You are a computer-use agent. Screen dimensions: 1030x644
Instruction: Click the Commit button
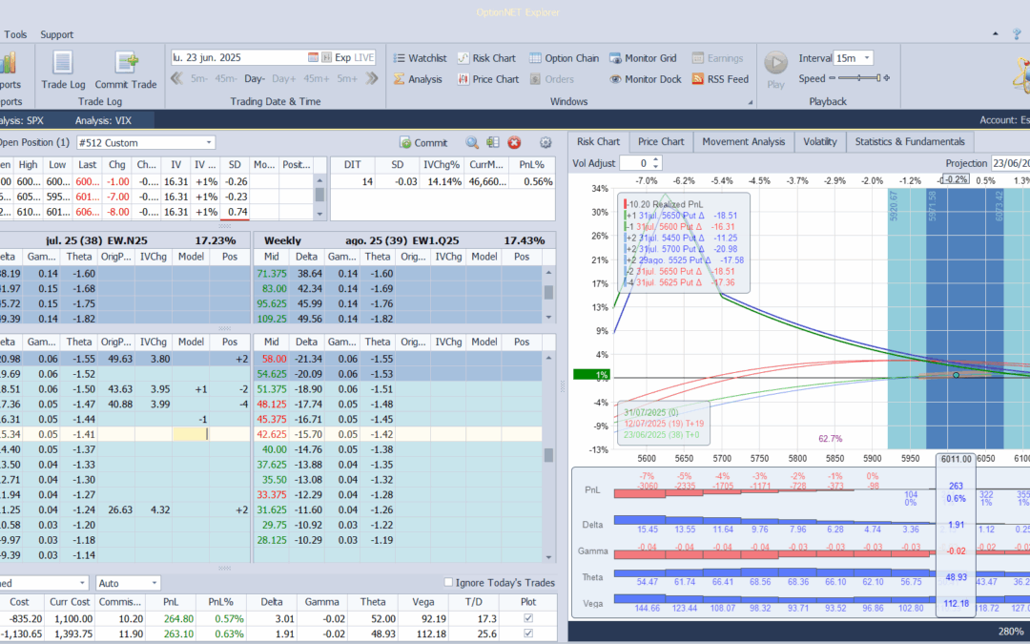(422, 143)
